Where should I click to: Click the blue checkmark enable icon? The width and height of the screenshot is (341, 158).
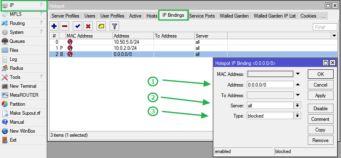[x=77, y=27]
